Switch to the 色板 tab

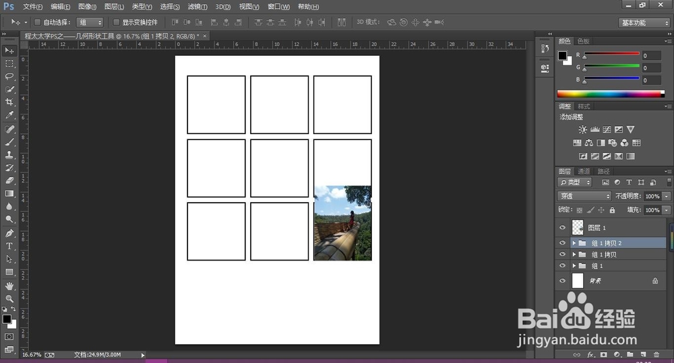point(583,41)
